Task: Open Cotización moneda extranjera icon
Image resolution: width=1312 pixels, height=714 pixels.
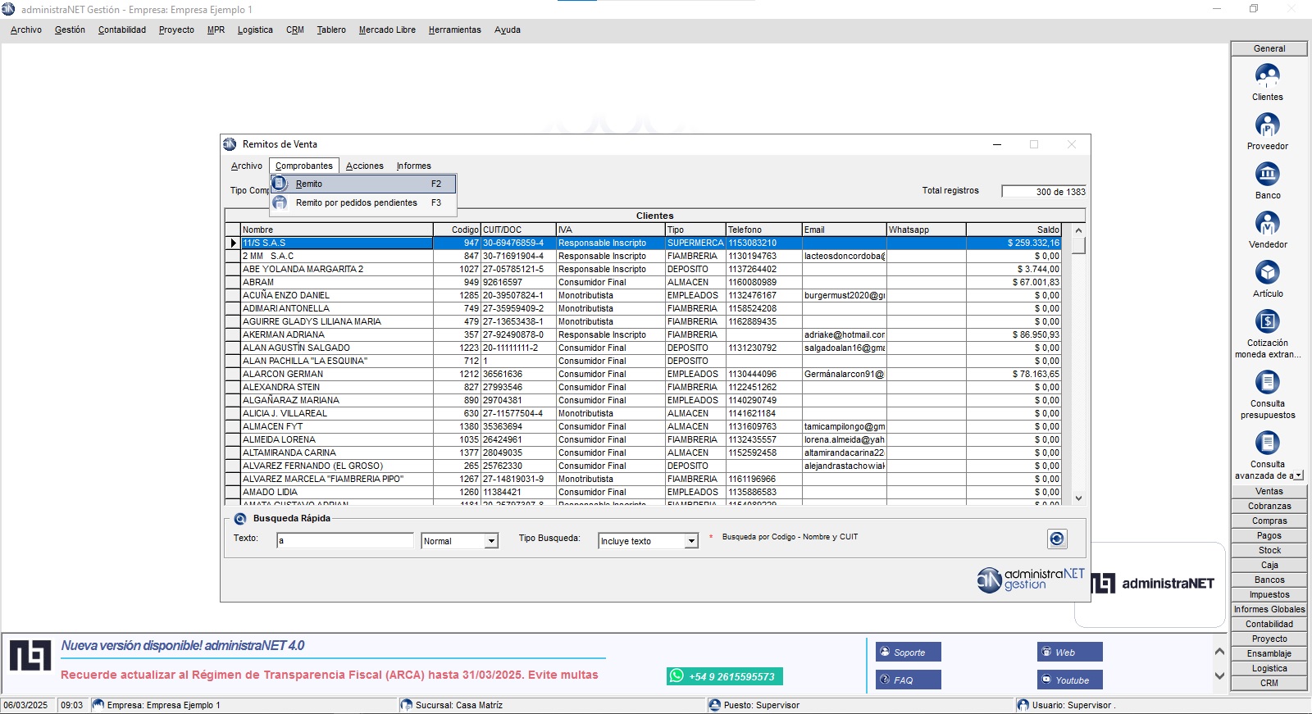Action: [1267, 322]
